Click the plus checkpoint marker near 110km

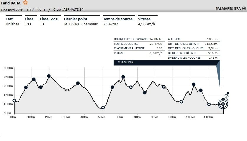209,104
